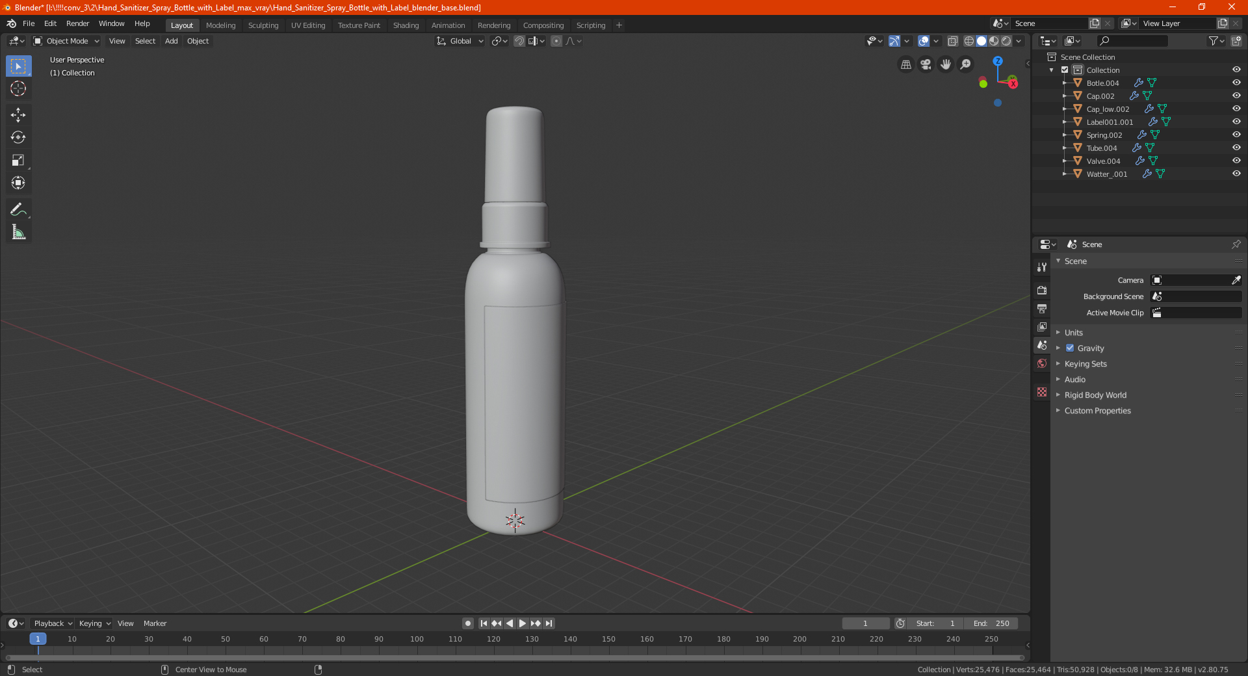The width and height of the screenshot is (1248, 676).
Task: Choose the Scale tool
Action: click(18, 161)
